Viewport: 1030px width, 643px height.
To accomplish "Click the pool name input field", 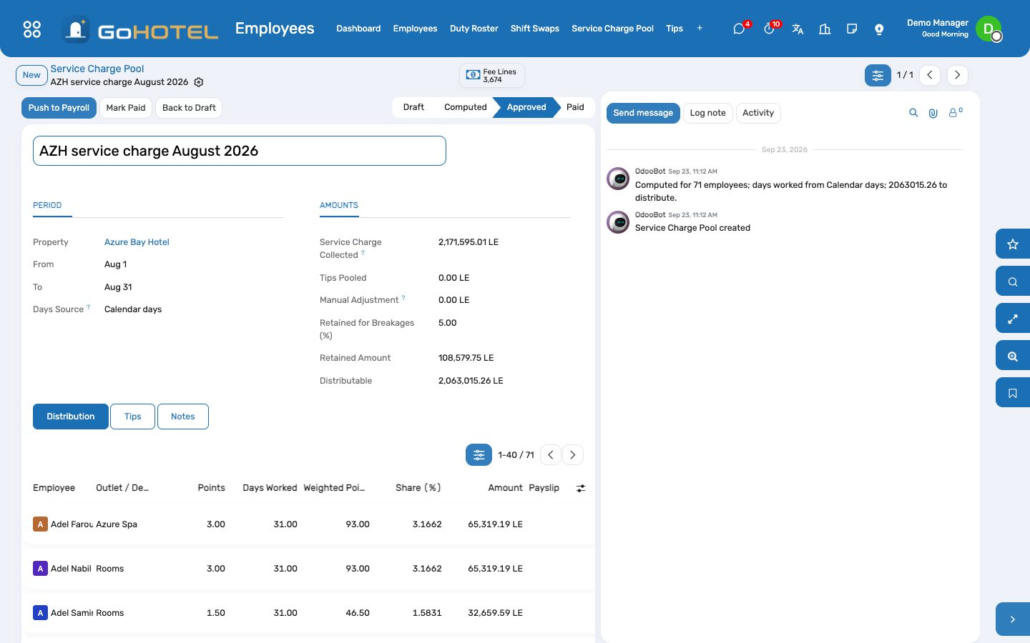I will tap(240, 151).
